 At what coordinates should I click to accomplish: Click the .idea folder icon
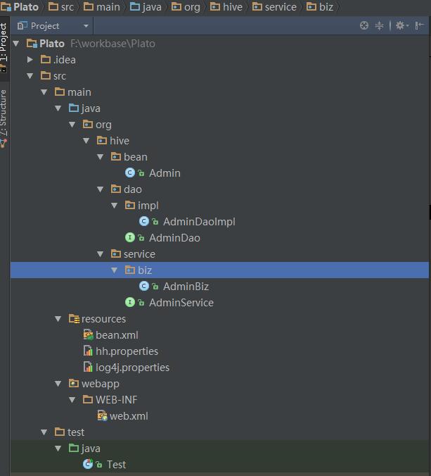(46, 59)
